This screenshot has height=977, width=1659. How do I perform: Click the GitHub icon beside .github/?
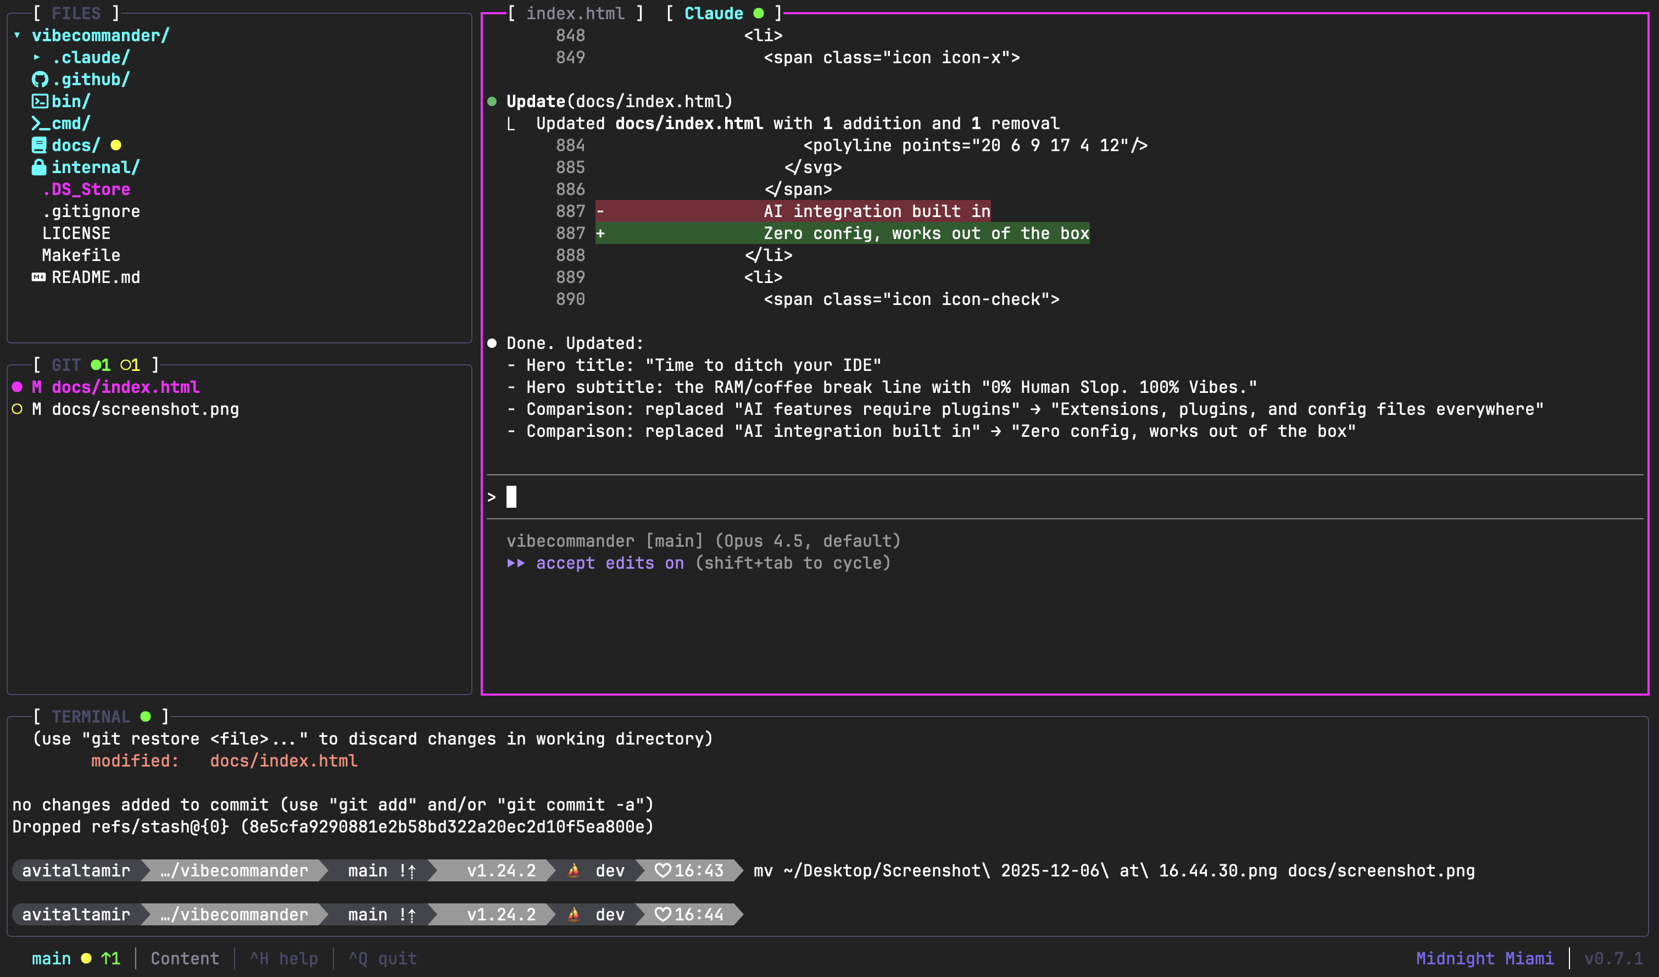(40, 80)
